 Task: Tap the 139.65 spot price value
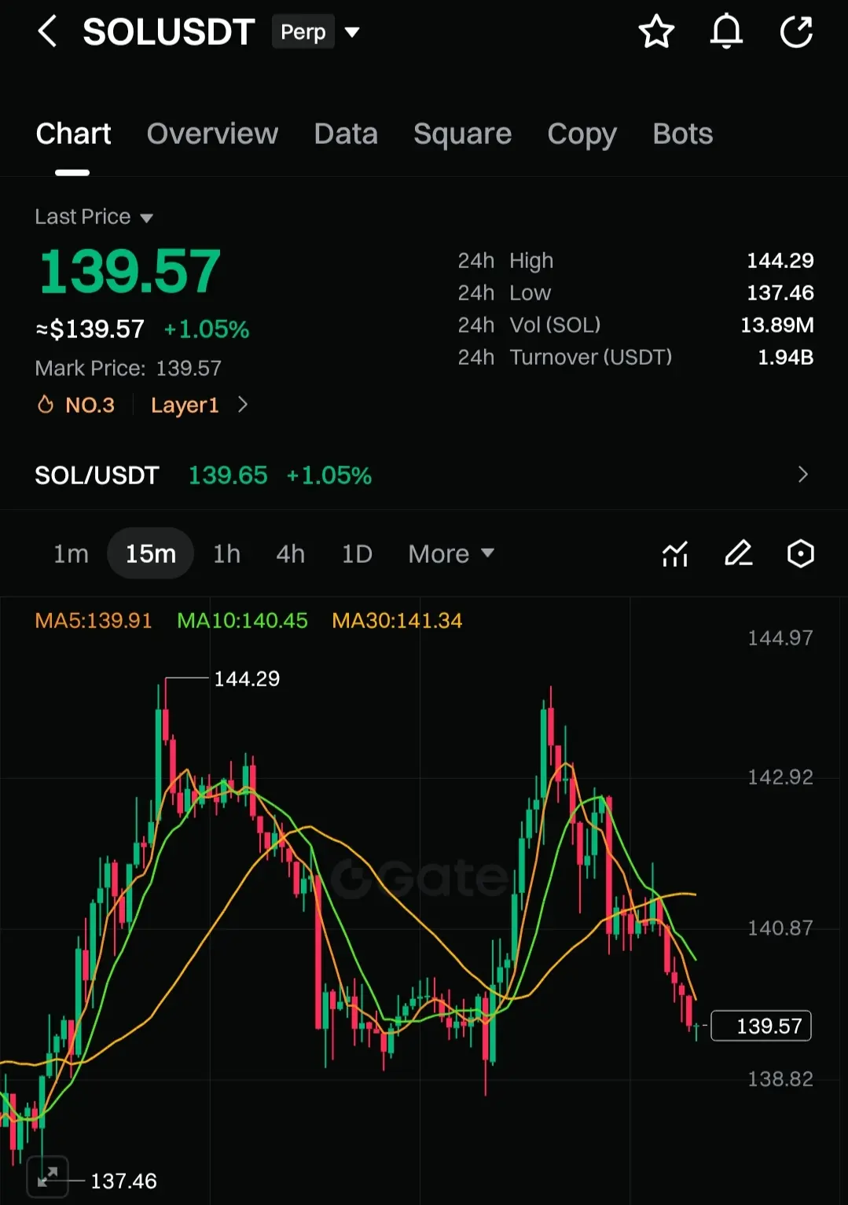(228, 475)
